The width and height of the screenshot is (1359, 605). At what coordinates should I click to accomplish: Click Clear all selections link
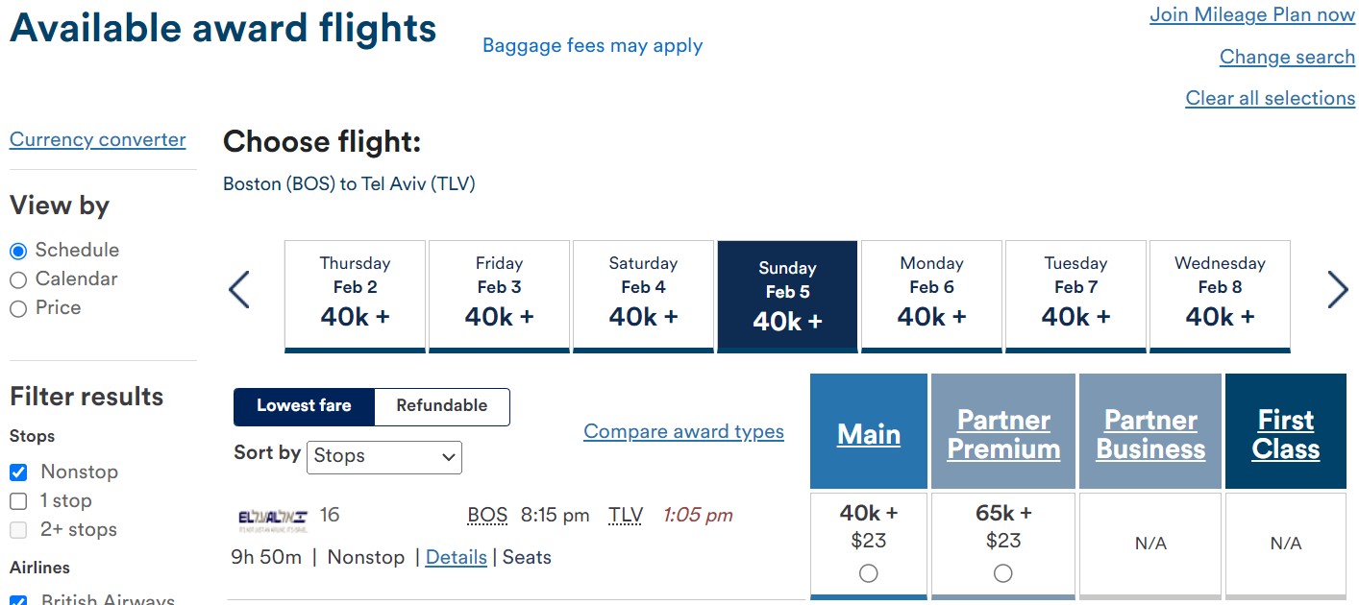(1270, 99)
